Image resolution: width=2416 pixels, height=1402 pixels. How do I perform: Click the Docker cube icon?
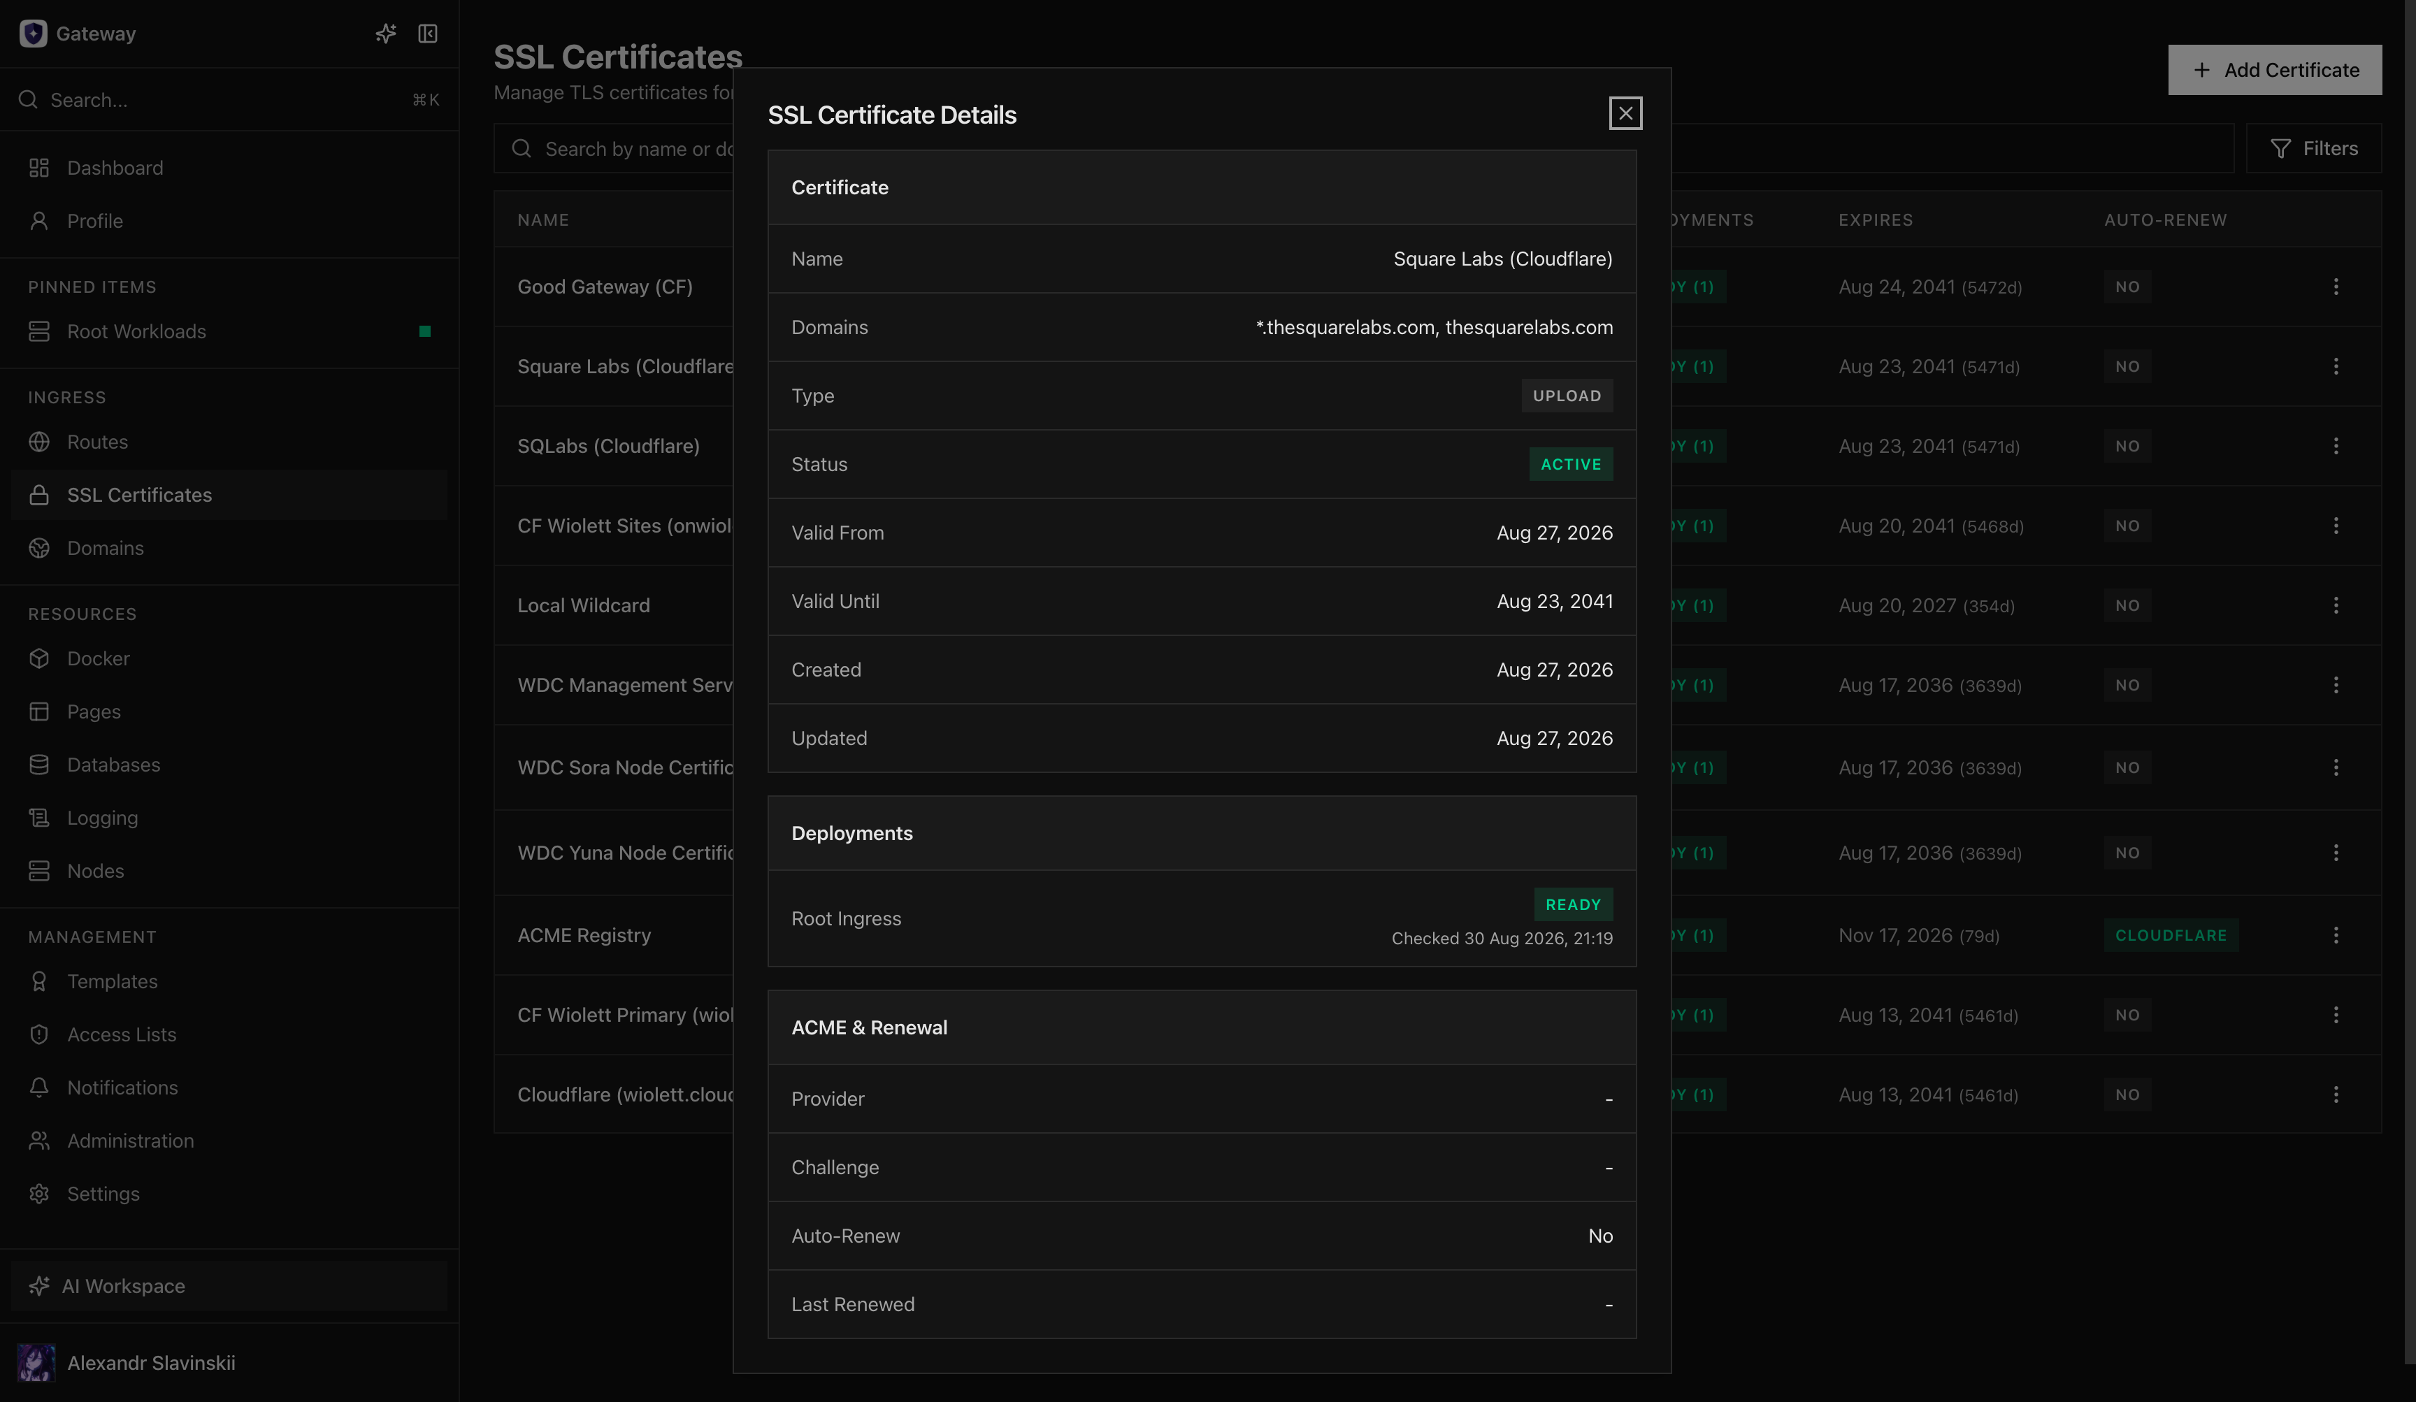39,658
